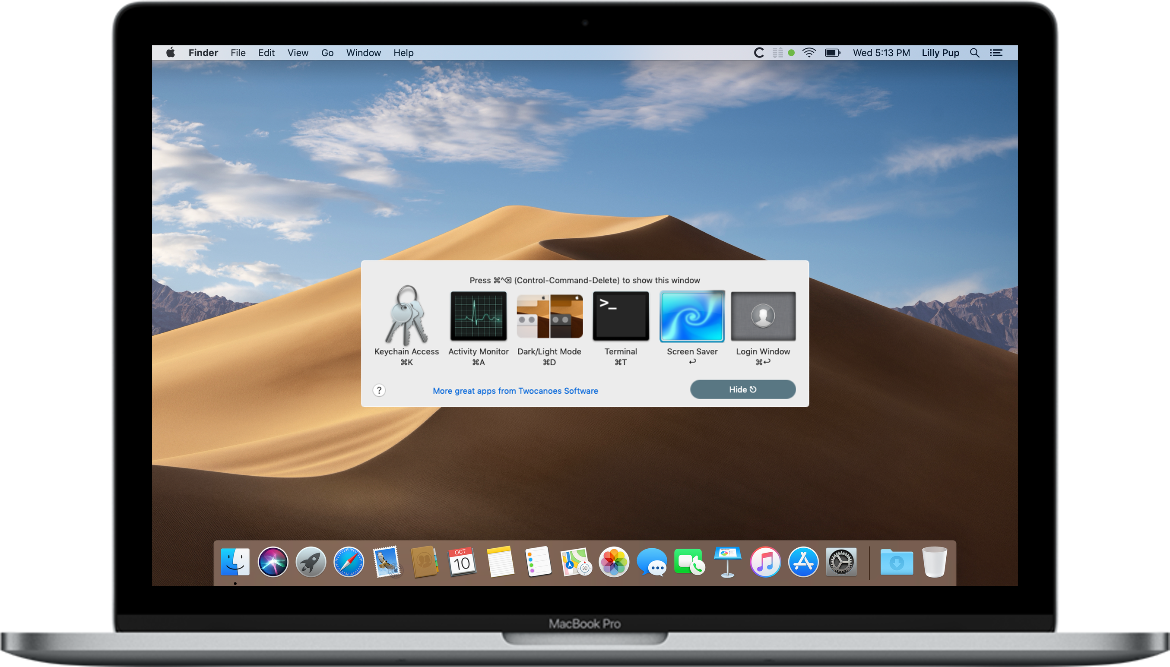The image size is (1170, 667).
Task: Open the Help menu
Action: click(403, 53)
